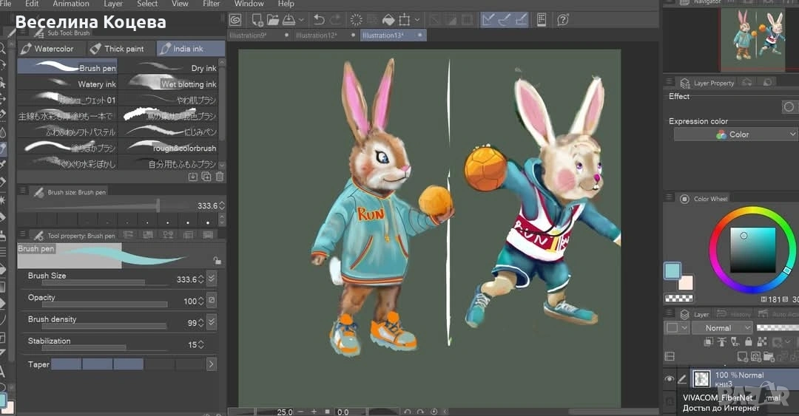Click the Undo arrow in the command bar
Image resolution: width=799 pixels, height=416 pixels.
[320, 20]
